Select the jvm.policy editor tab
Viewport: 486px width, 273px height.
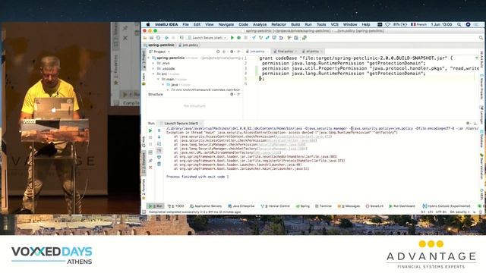click(257, 52)
